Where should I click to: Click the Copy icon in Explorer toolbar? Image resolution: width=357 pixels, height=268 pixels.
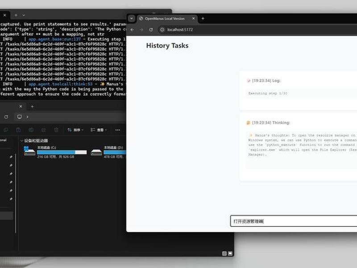[6, 130]
